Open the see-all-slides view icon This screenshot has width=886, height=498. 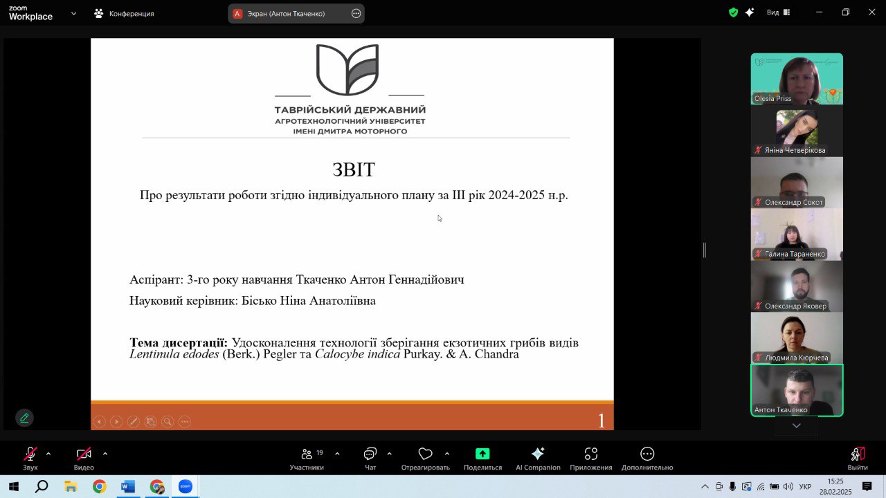point(150,421)
